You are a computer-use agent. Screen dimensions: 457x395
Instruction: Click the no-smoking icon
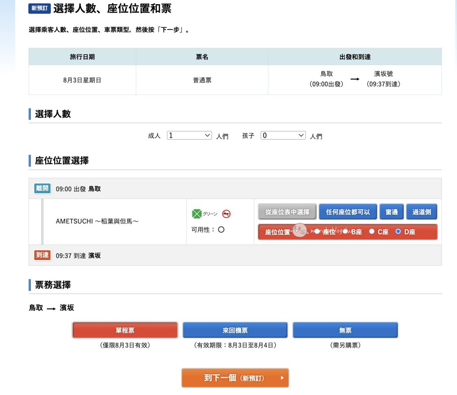tap(226, 214)
